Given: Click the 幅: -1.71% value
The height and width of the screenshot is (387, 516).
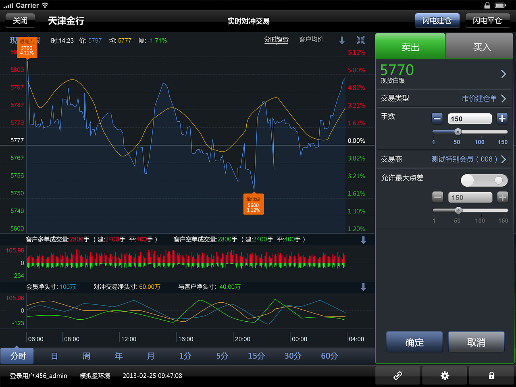Looking at the screenshot, I should point(152,41).
